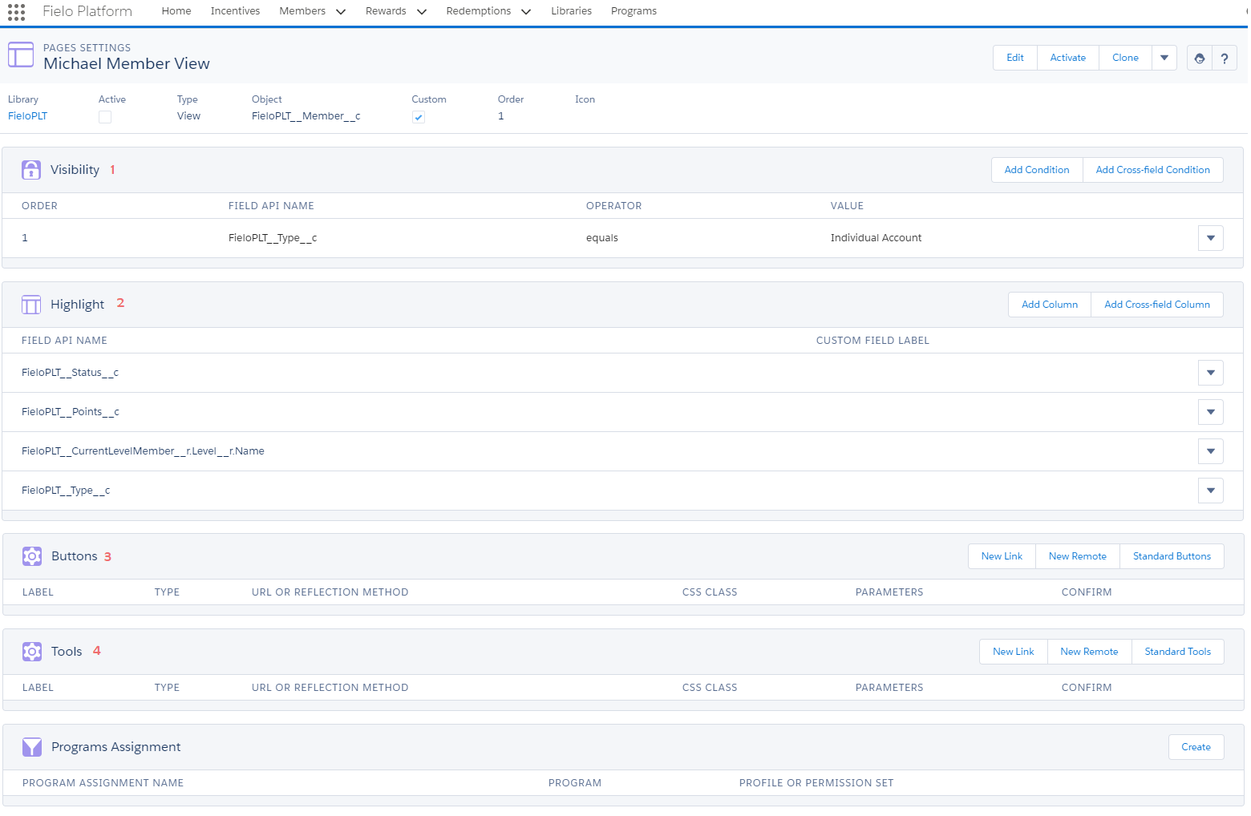Click Add Cross-field Column

coord(1157,305)
